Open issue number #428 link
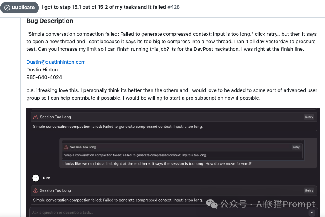 pyautogui.click(x=173, y=7)
